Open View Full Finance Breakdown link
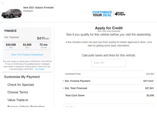Screen dimensions: 157x117 (27, 55)
